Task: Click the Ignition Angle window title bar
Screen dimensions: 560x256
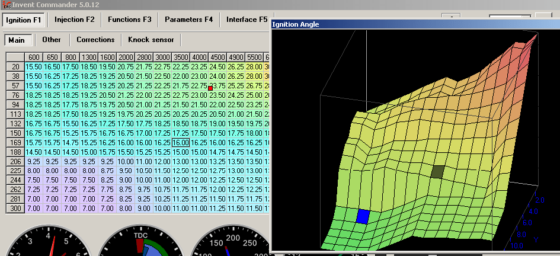Action: 415,24
